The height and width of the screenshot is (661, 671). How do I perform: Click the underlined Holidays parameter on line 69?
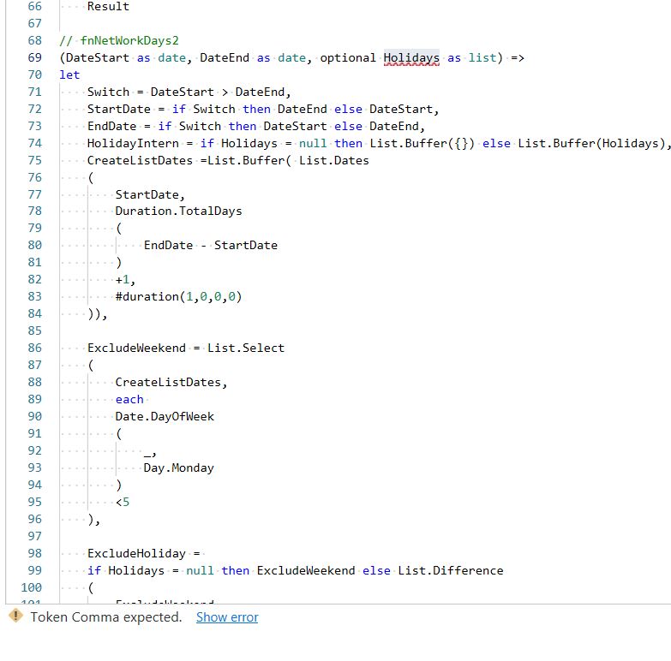click(411, 57)
